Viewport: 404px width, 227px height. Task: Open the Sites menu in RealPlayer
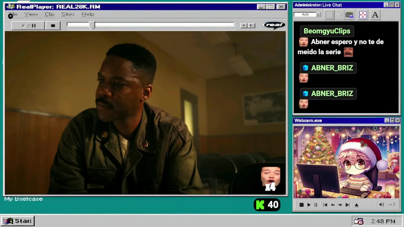68,14
